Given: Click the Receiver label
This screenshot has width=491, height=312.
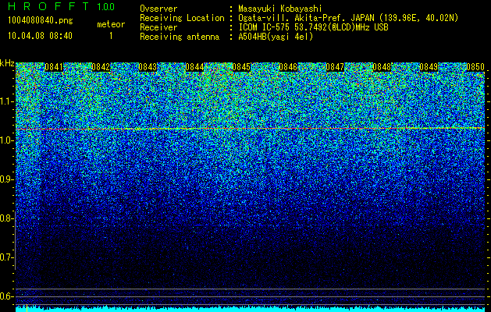Looking at the screenshot, I should pos(158,27).
